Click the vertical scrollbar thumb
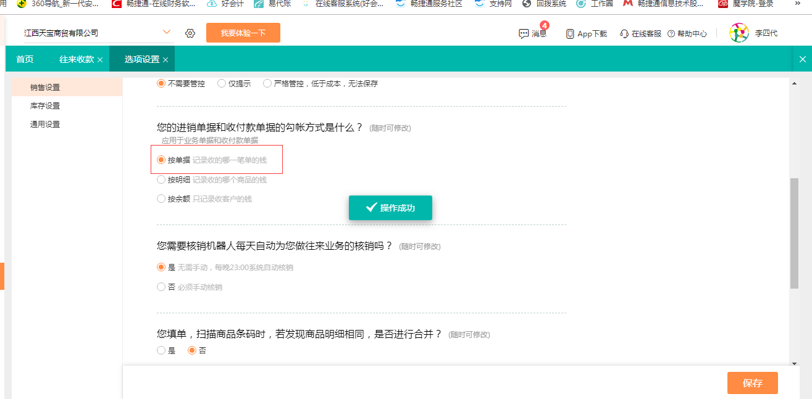The height and width of the screenshot is (399, 812). 794,234
